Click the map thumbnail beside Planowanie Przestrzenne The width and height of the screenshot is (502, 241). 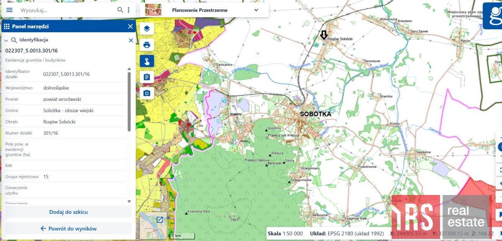(154, 10)
